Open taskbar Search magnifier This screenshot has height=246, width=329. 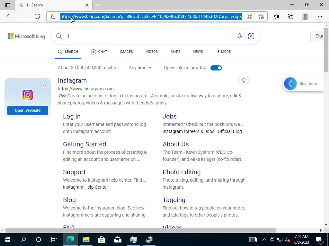23,240
